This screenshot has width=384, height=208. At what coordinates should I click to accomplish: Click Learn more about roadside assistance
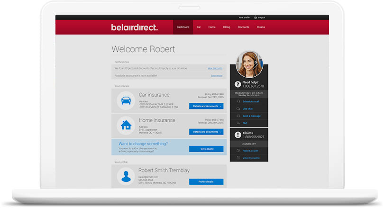click(217, 76)
